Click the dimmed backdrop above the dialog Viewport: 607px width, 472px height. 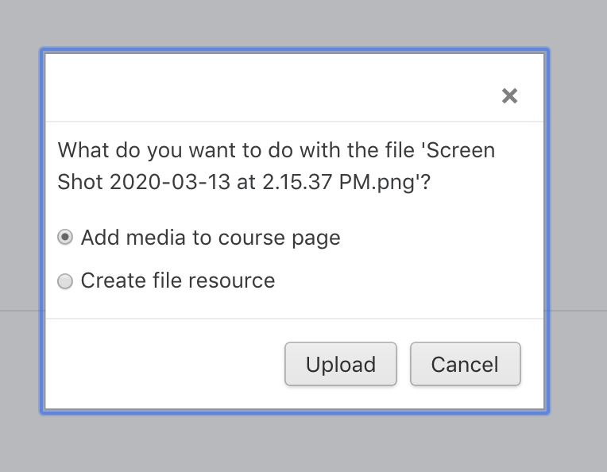(303, 23)
